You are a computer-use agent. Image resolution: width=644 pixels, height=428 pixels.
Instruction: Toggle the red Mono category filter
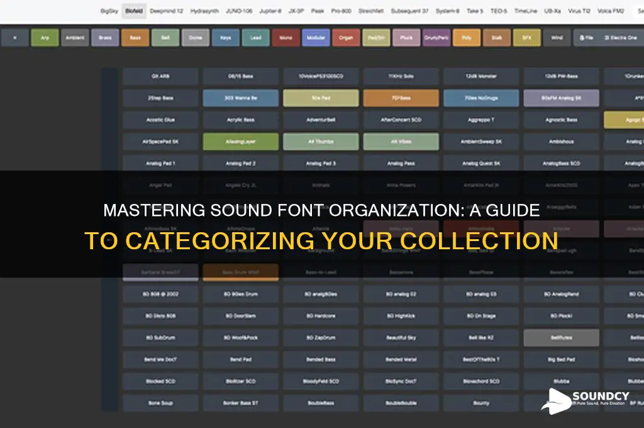click(x=286, y=38)
